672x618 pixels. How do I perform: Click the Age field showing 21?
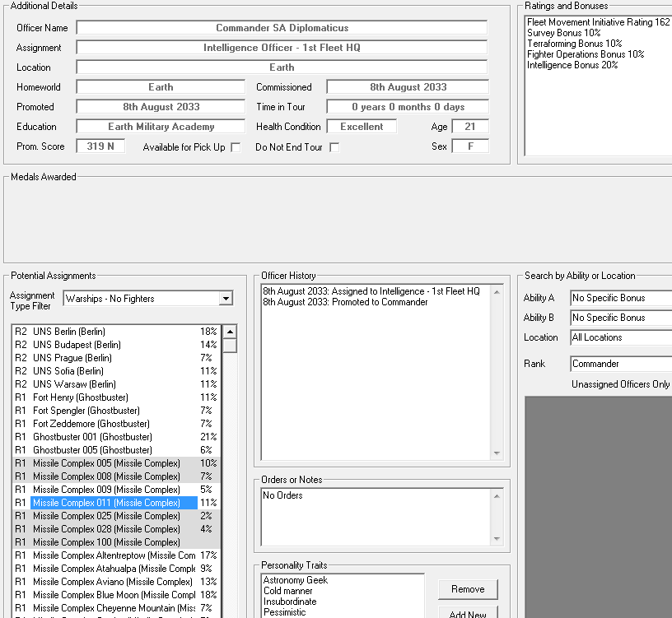pos(470,127)
